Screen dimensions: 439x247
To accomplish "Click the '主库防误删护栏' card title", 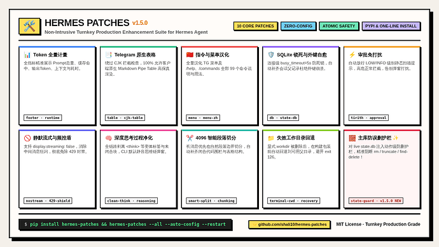I will coord(375,138).
